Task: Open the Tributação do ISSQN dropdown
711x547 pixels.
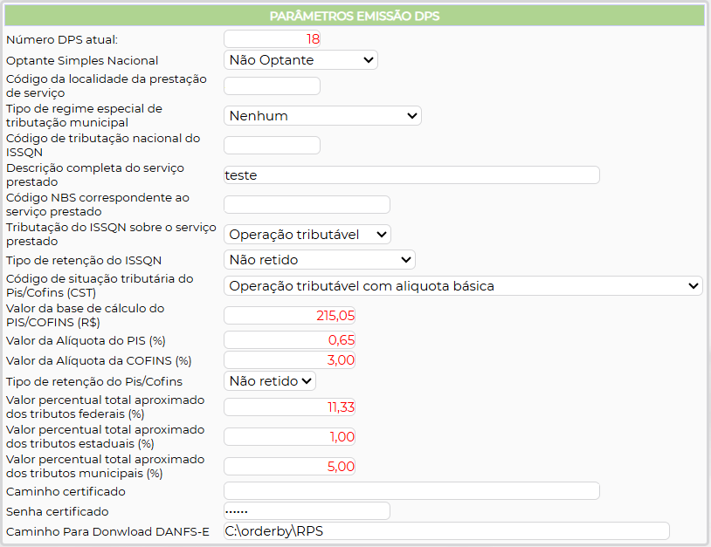Action: (307, 234)
